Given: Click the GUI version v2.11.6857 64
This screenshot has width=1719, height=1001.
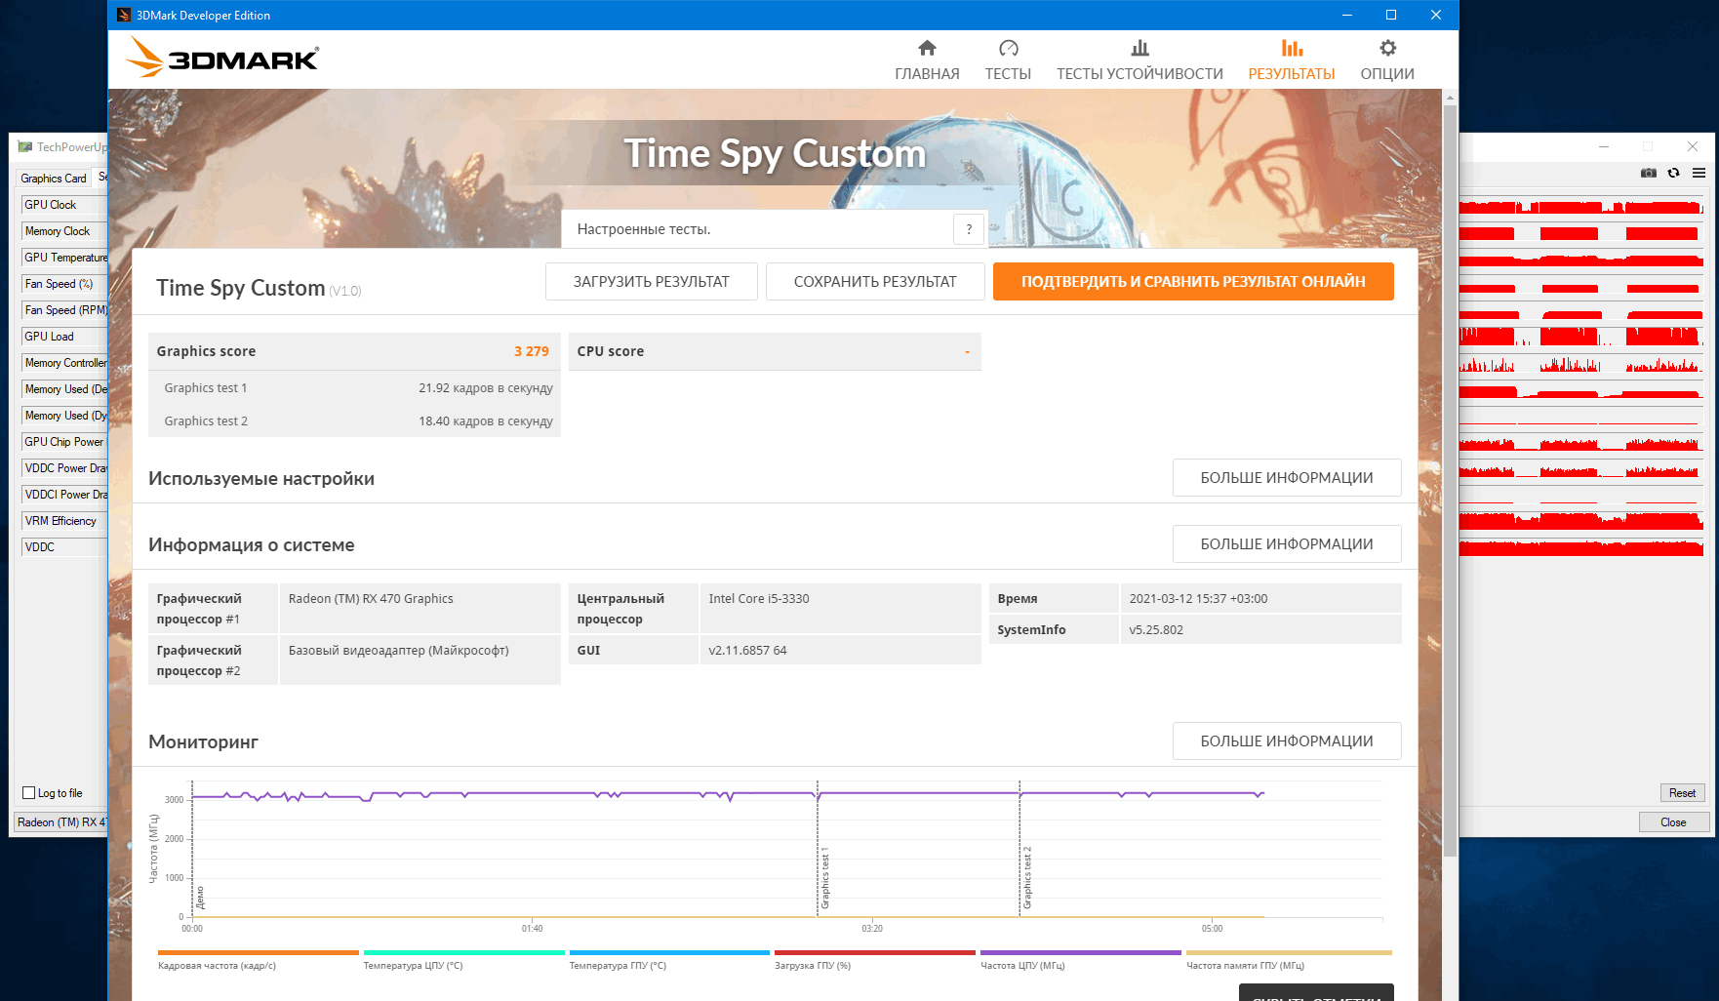Looking at the screenshot, I should click(747, 651).
